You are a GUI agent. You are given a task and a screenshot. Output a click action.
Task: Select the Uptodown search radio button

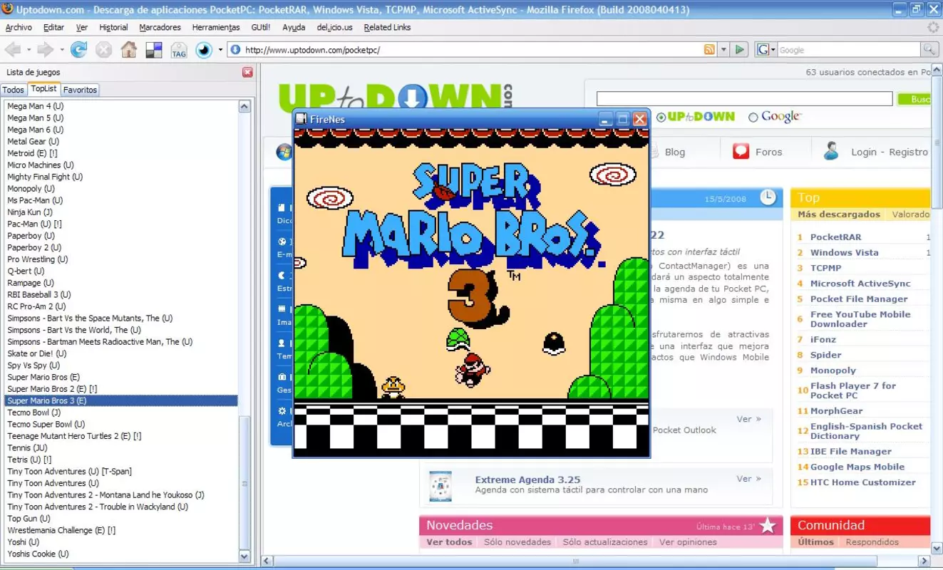pyautogui.click(x=661, y=117)
